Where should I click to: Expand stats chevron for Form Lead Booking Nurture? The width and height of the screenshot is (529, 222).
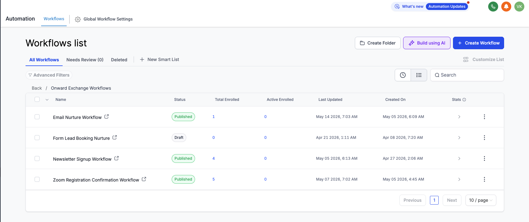tap(459, 138)
